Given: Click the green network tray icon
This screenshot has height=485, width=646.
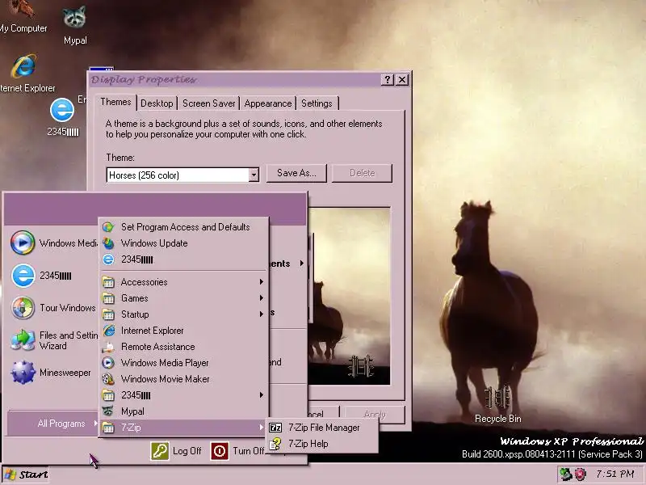Looking at the screenshot, I should 566,474.
